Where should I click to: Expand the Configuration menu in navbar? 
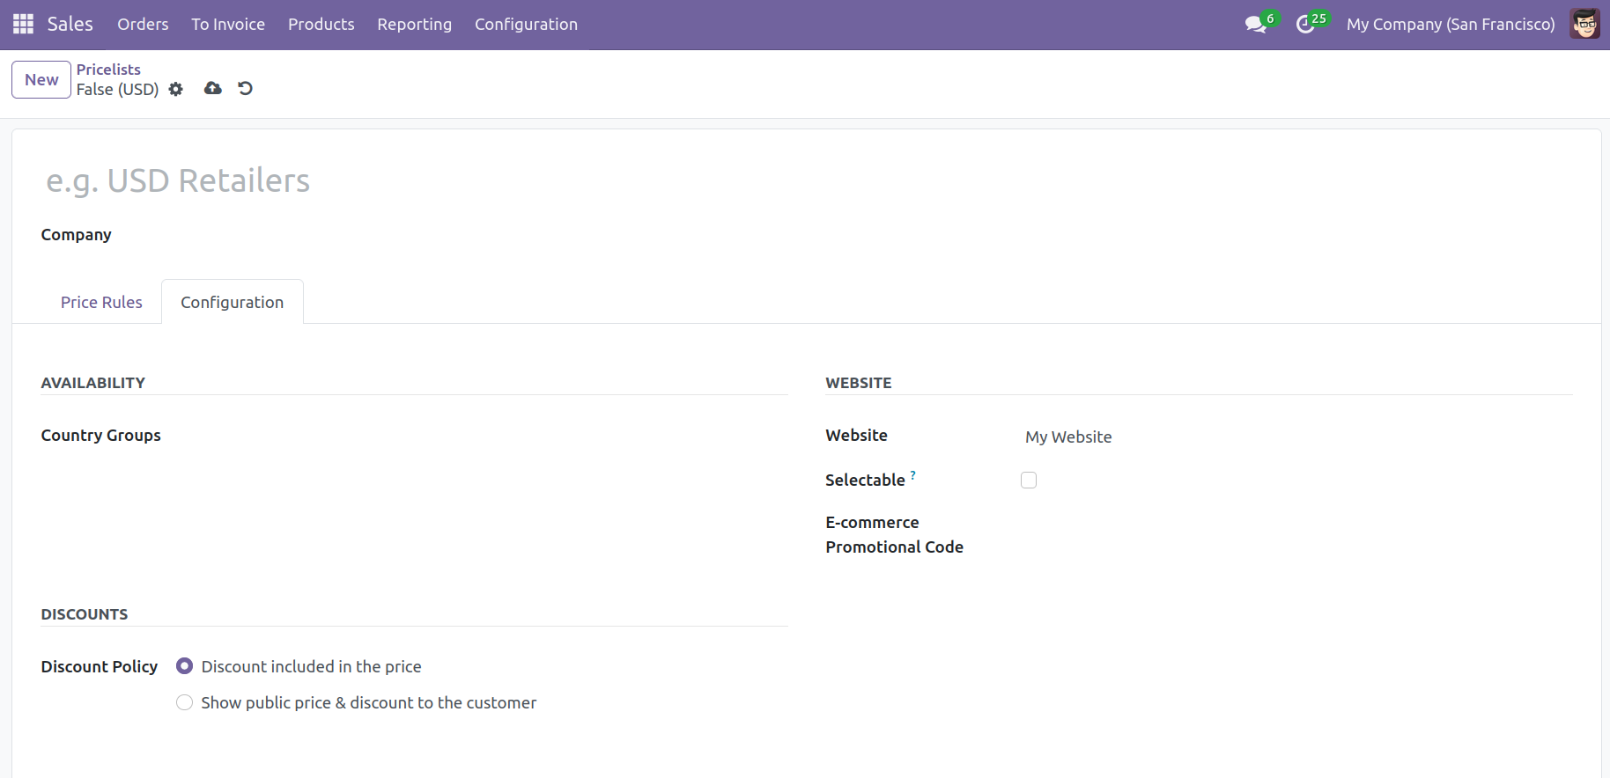click(x=526, y=25)
